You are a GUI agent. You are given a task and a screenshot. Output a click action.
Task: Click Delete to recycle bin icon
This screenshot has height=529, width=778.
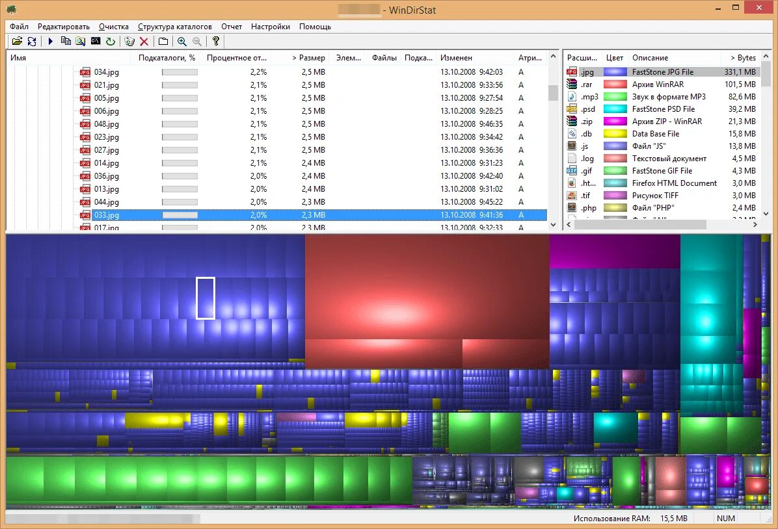[x=129, y=41]
